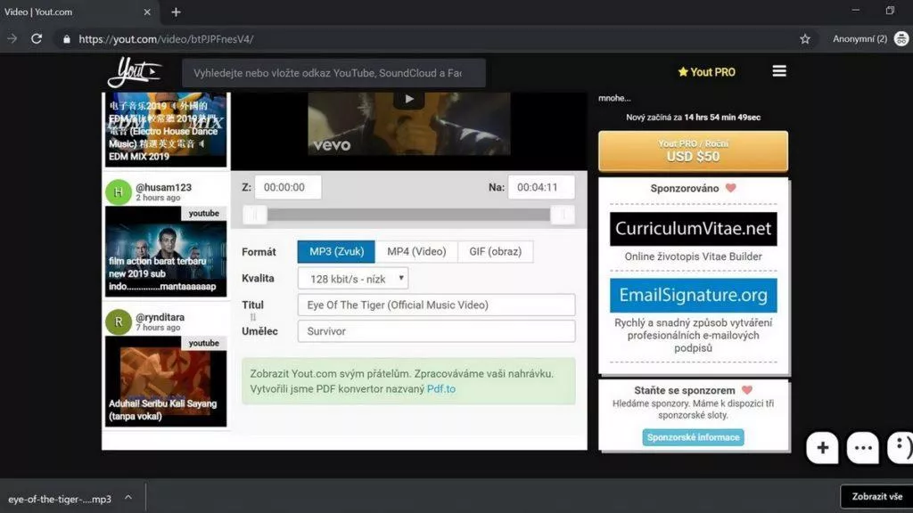Swap title and artist with arrows icon
Screen dimensions: 913x513
[x=252, y=318]
